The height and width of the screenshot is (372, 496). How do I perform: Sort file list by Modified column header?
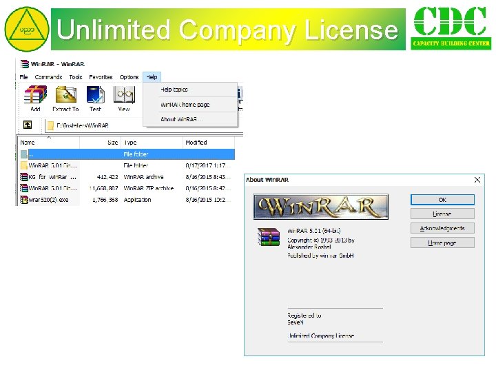click(209, 143)
